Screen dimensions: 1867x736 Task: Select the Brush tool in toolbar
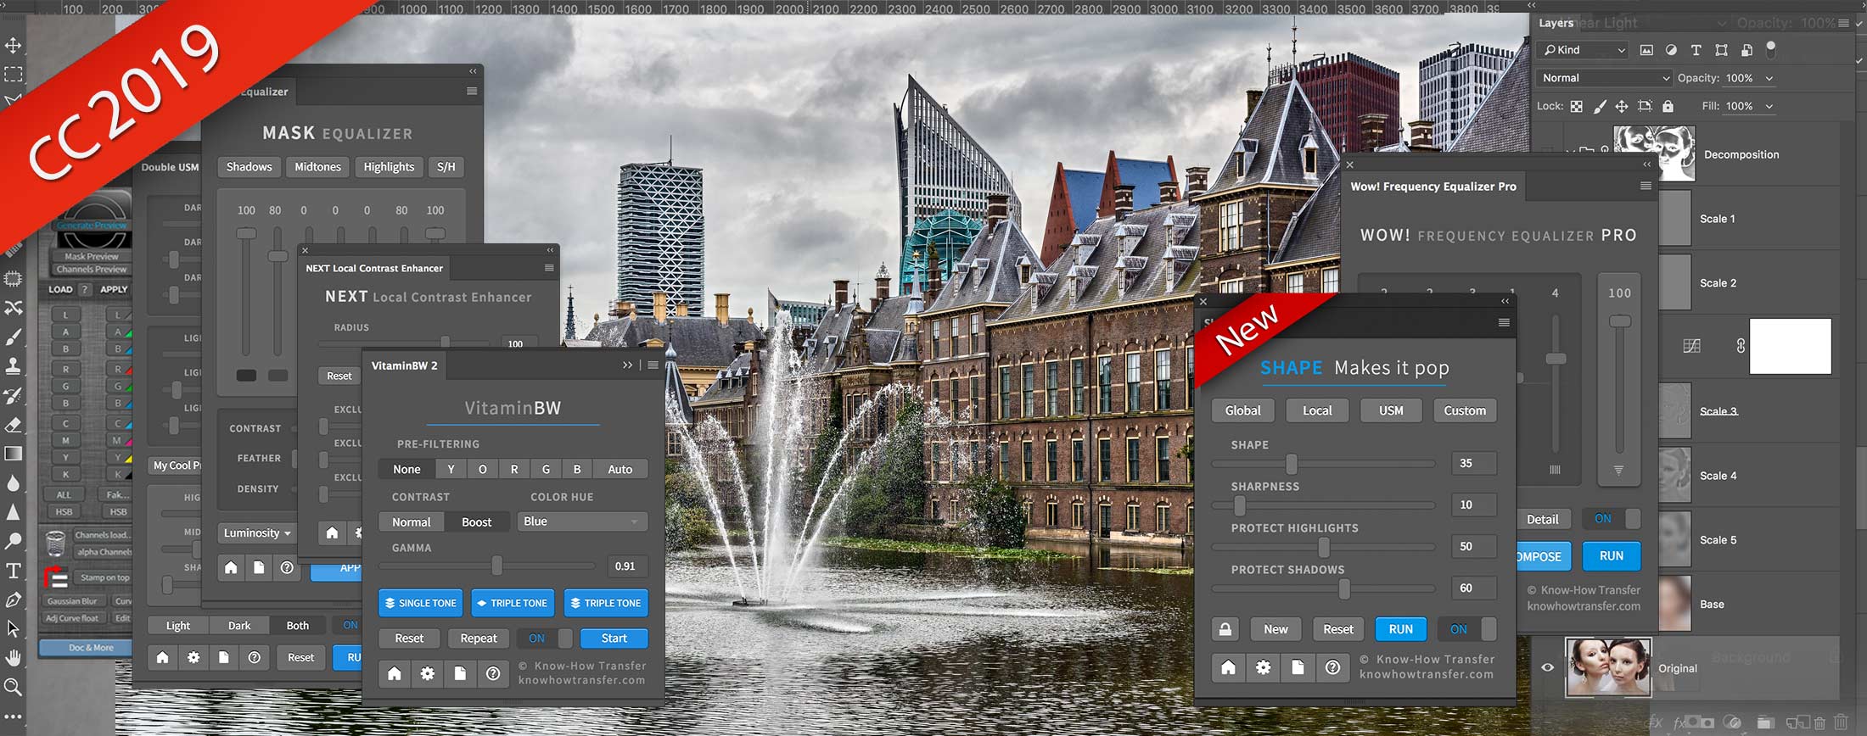13,337
